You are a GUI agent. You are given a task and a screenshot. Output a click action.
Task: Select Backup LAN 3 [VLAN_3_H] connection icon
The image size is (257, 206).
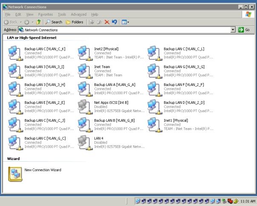click(15, 89)
